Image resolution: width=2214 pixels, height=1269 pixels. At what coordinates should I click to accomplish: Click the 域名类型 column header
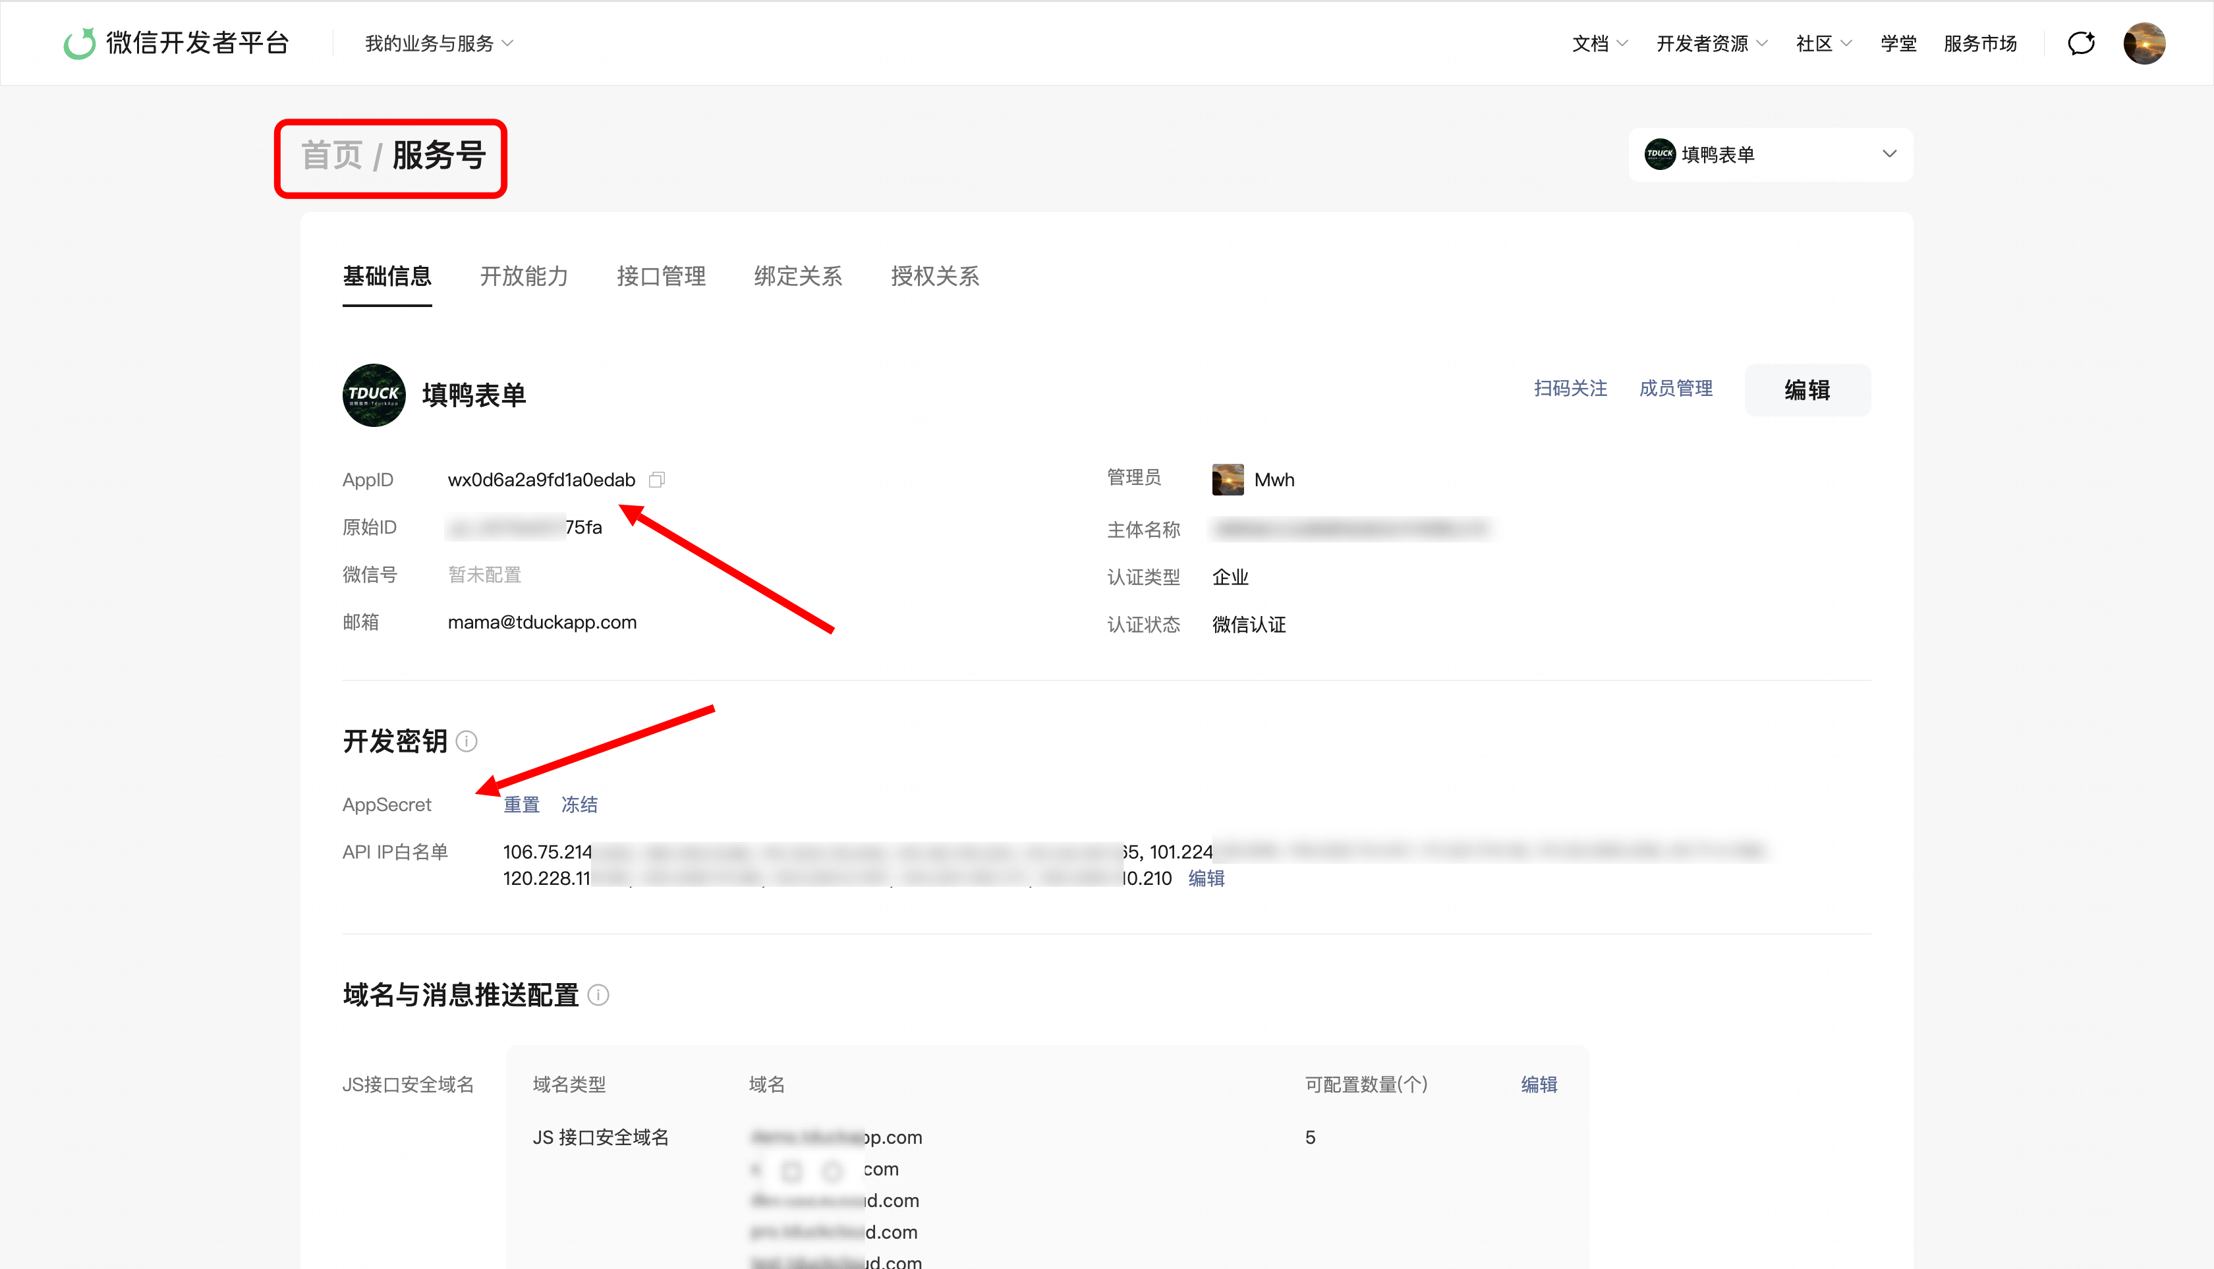point(569,1085)
